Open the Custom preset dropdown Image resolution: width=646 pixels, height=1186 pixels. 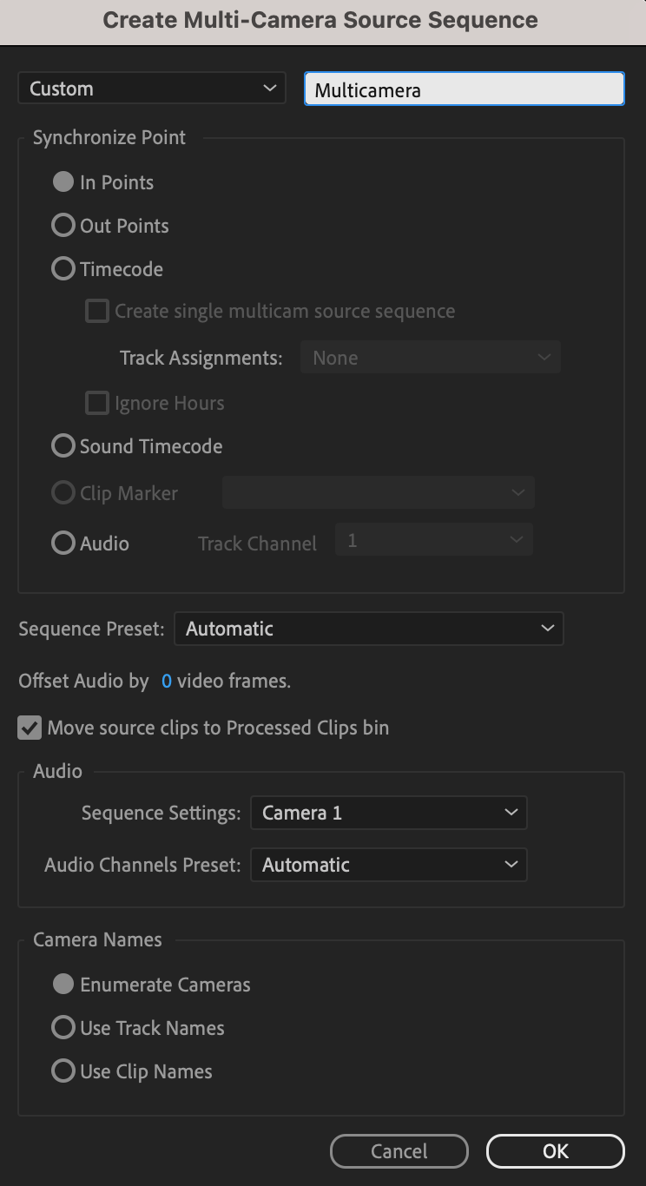pyautogui.click(x=152, y=89)
